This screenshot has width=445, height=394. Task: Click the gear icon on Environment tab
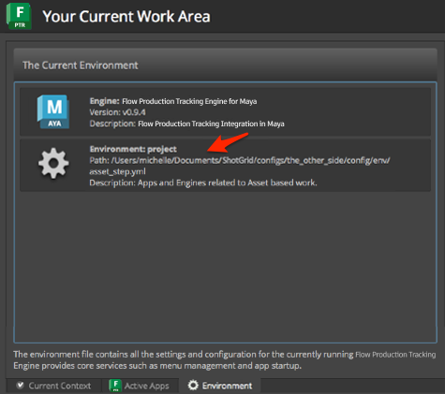click(193, 385)
